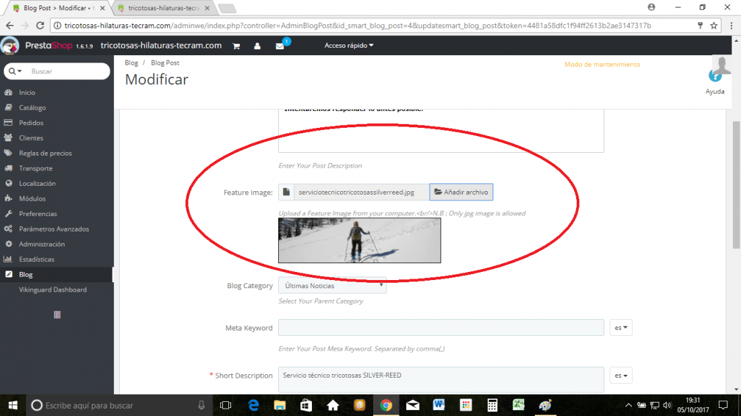This screenshot has width=741, height=416.
Task: Open File Explorer from the taskbar
Action: (280, 405)
